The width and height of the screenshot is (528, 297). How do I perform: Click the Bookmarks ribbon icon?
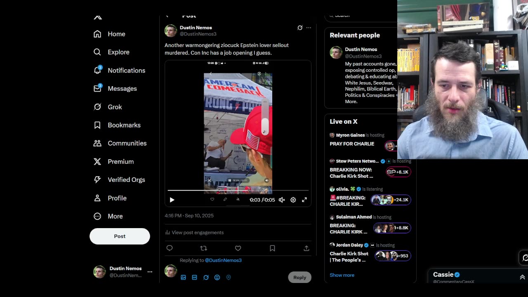[97, 125]
